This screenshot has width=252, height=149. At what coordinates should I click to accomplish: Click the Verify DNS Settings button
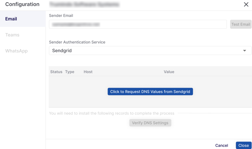coord(150,123)
